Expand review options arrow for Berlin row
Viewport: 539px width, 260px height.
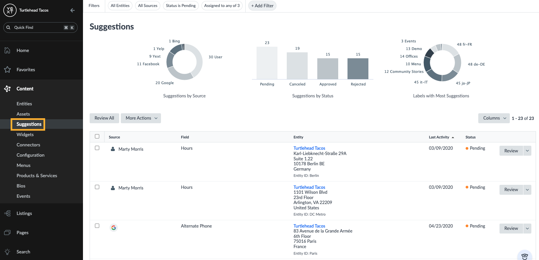527,151
